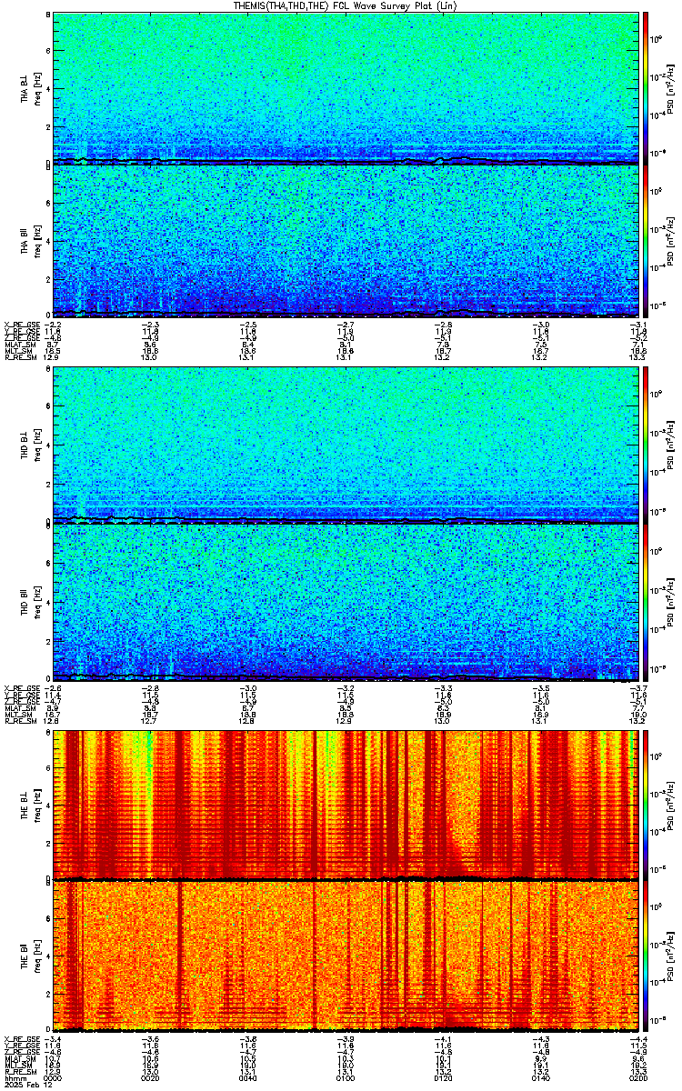Click the 'THA B⊥ freq [Hz]' axis label
The height and width of the screenshot is (1091, 682).
(x=31, y=87)
